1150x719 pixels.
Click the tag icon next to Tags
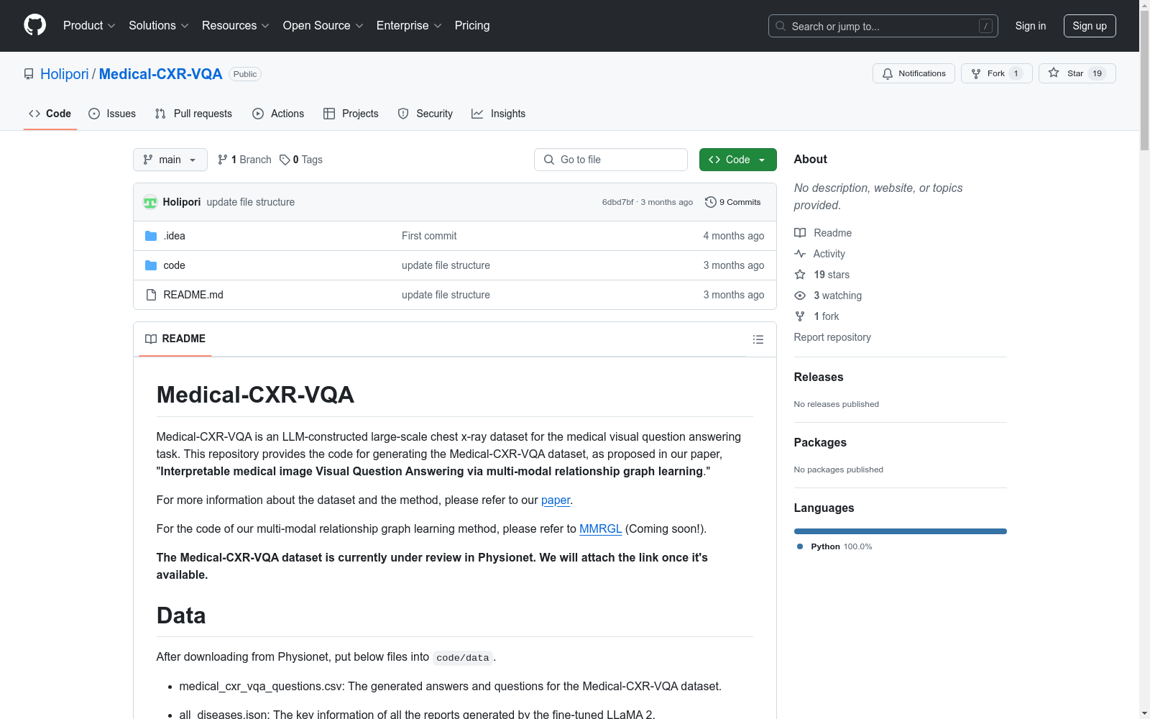pos(285,160)
